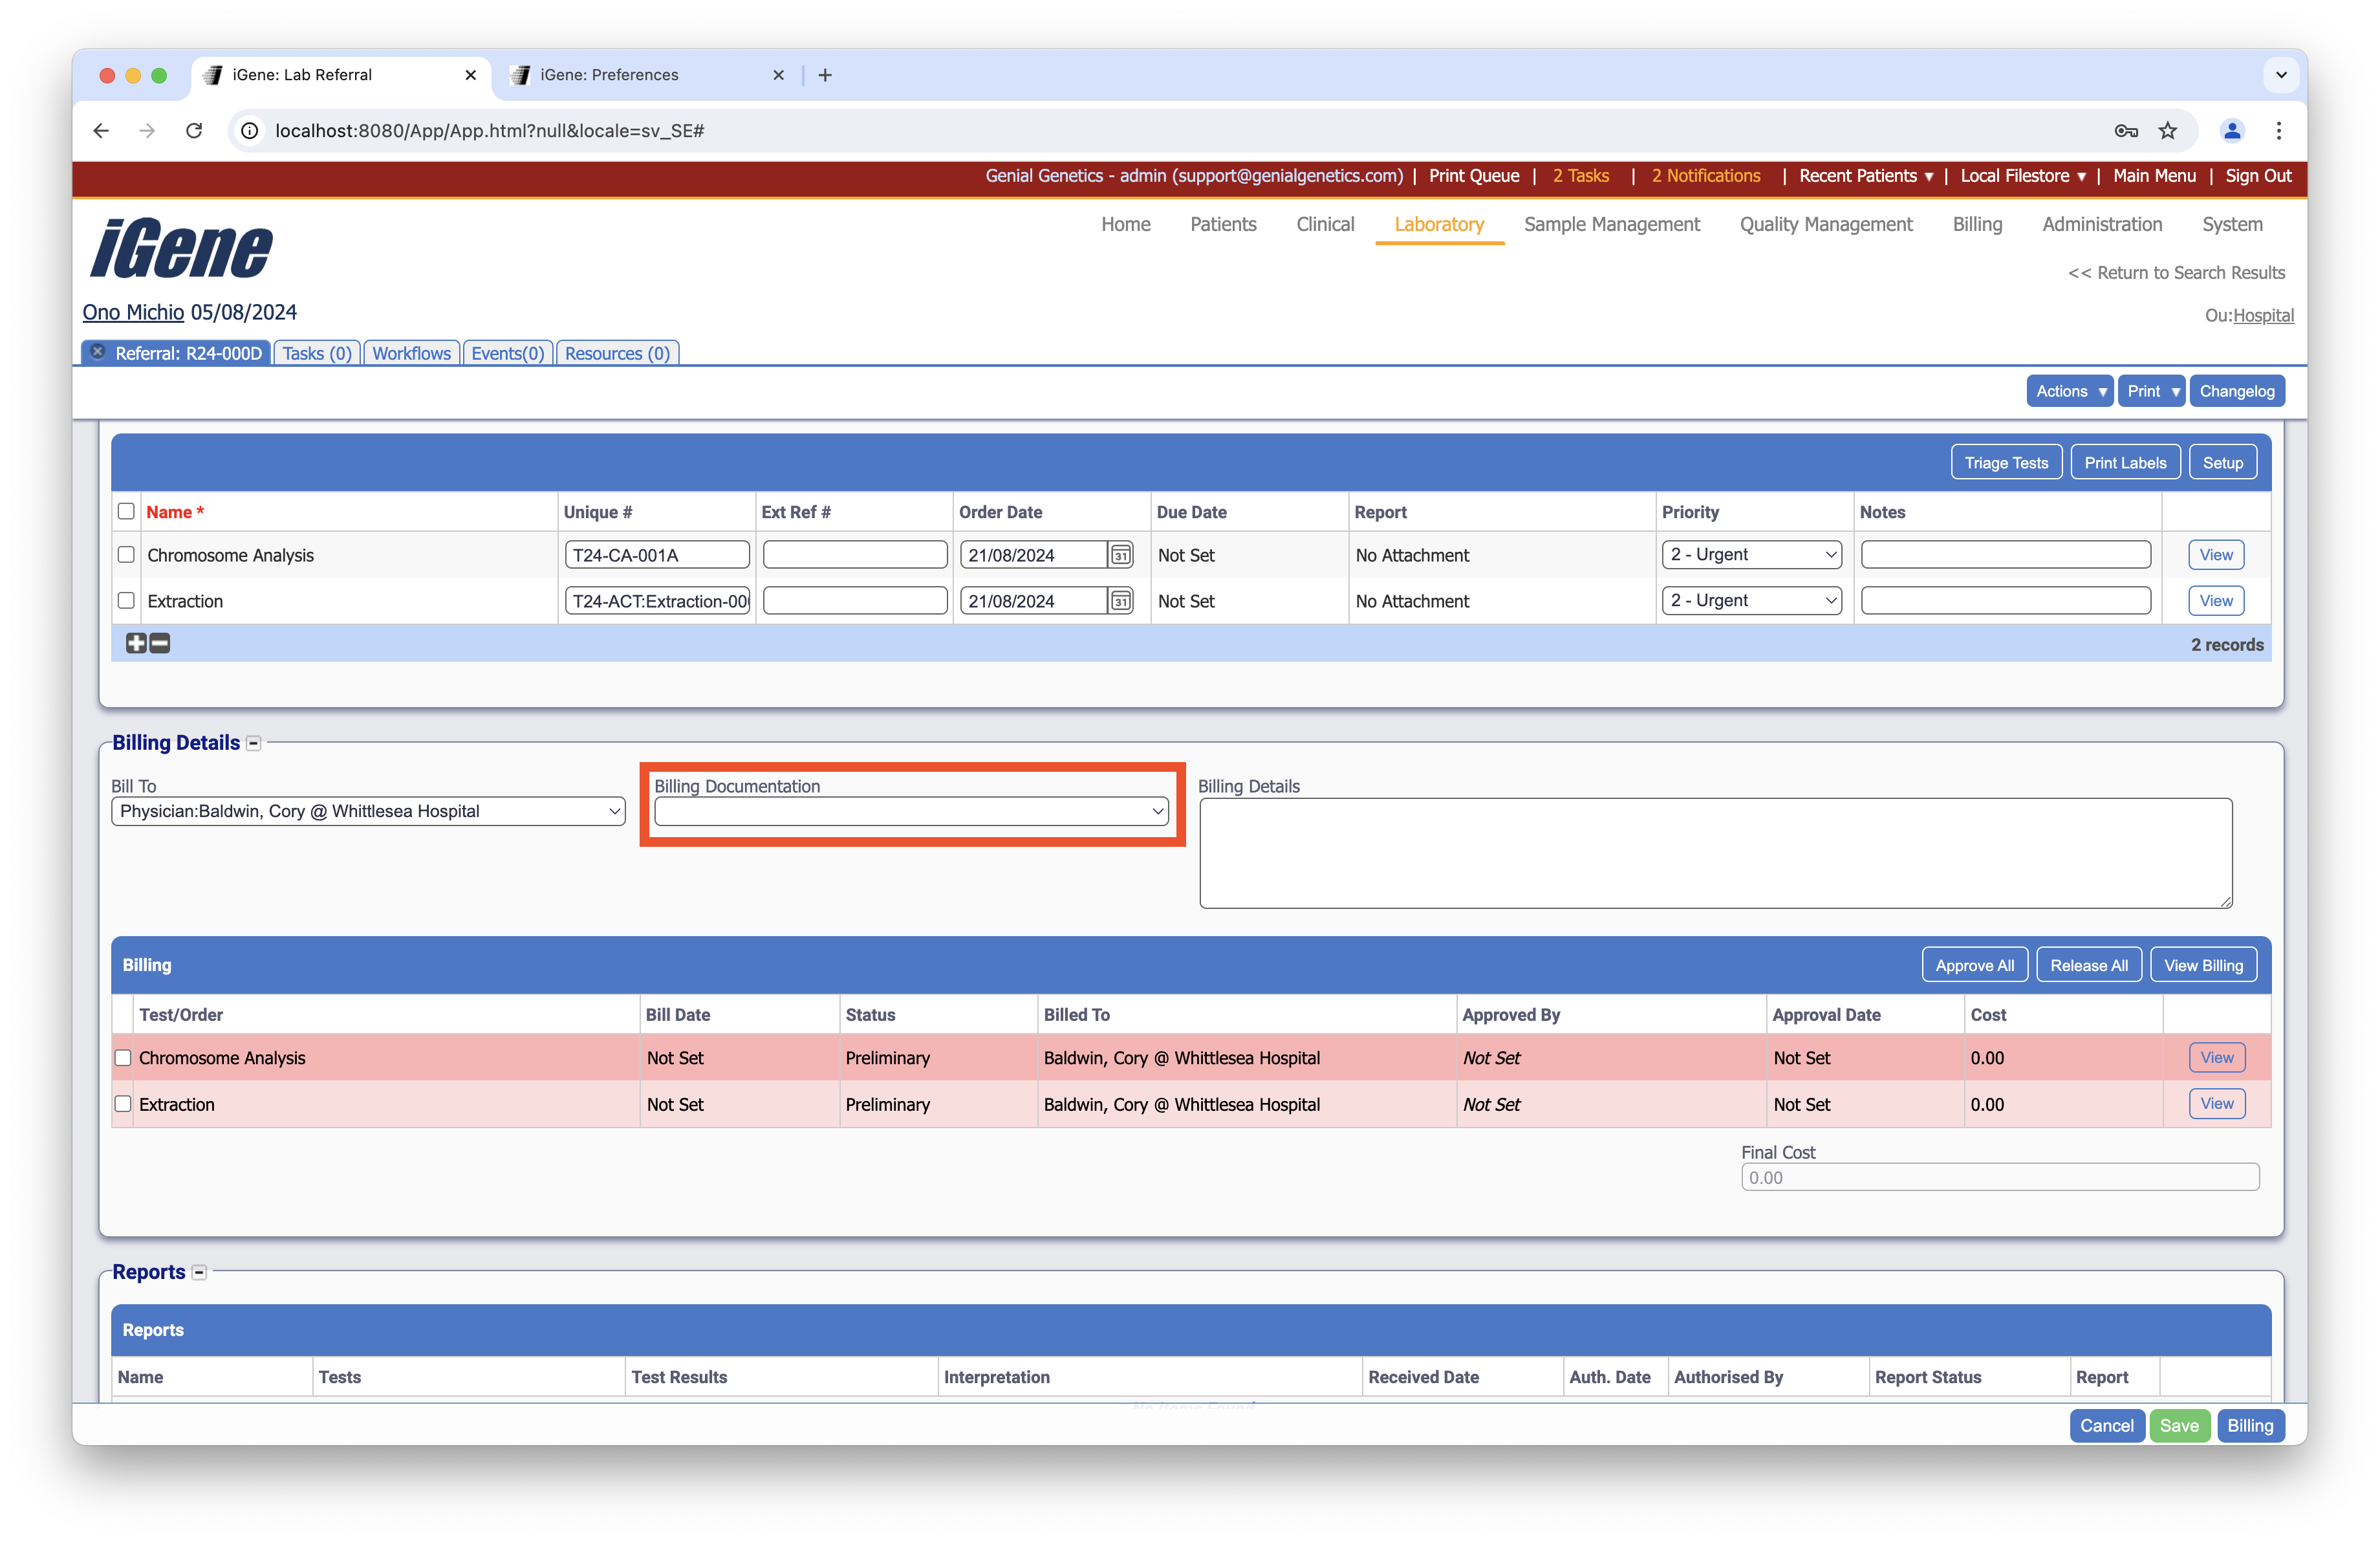2380x1541 pixels.
Task: Select the Chromosome Analysis test checkbox
Action: click(x=126, y=554)
